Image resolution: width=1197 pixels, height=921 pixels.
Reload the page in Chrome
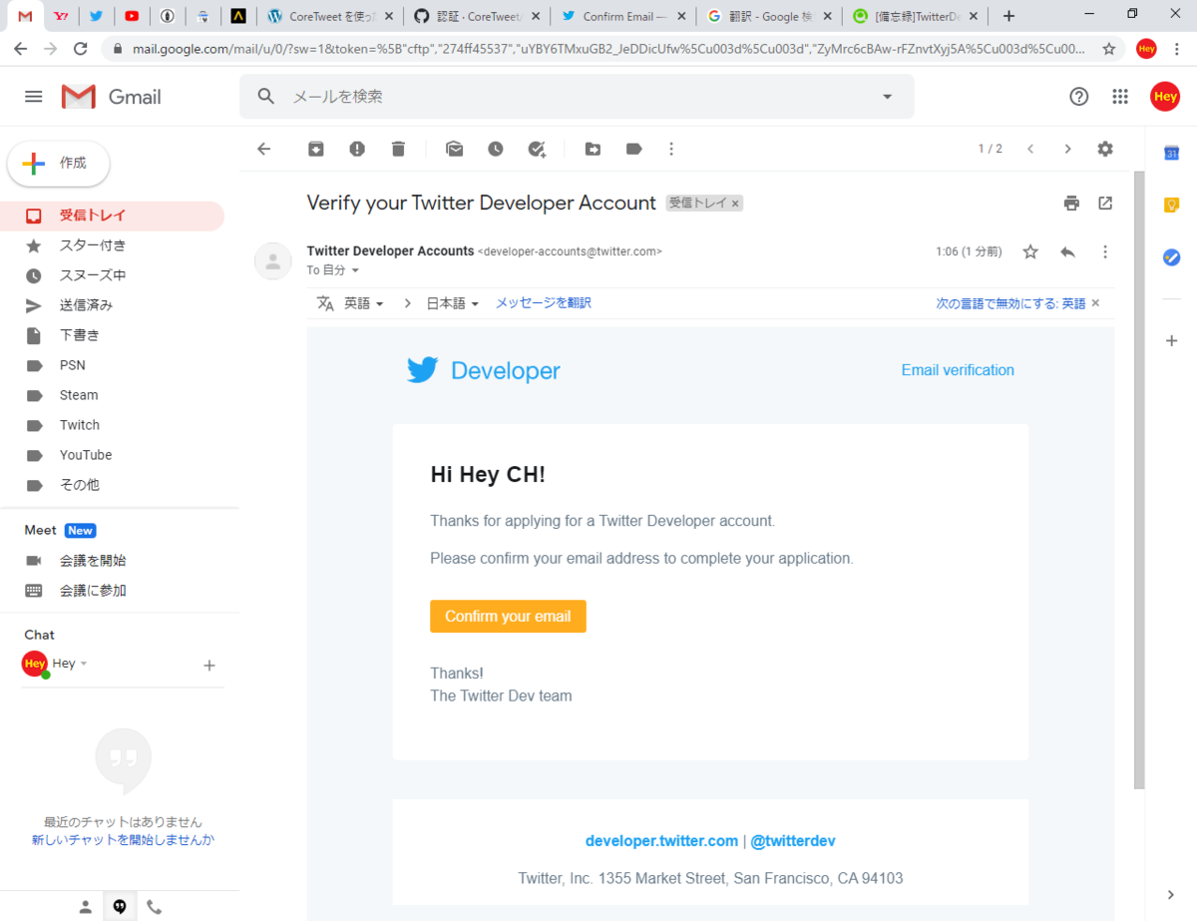[x=81, y=49]
